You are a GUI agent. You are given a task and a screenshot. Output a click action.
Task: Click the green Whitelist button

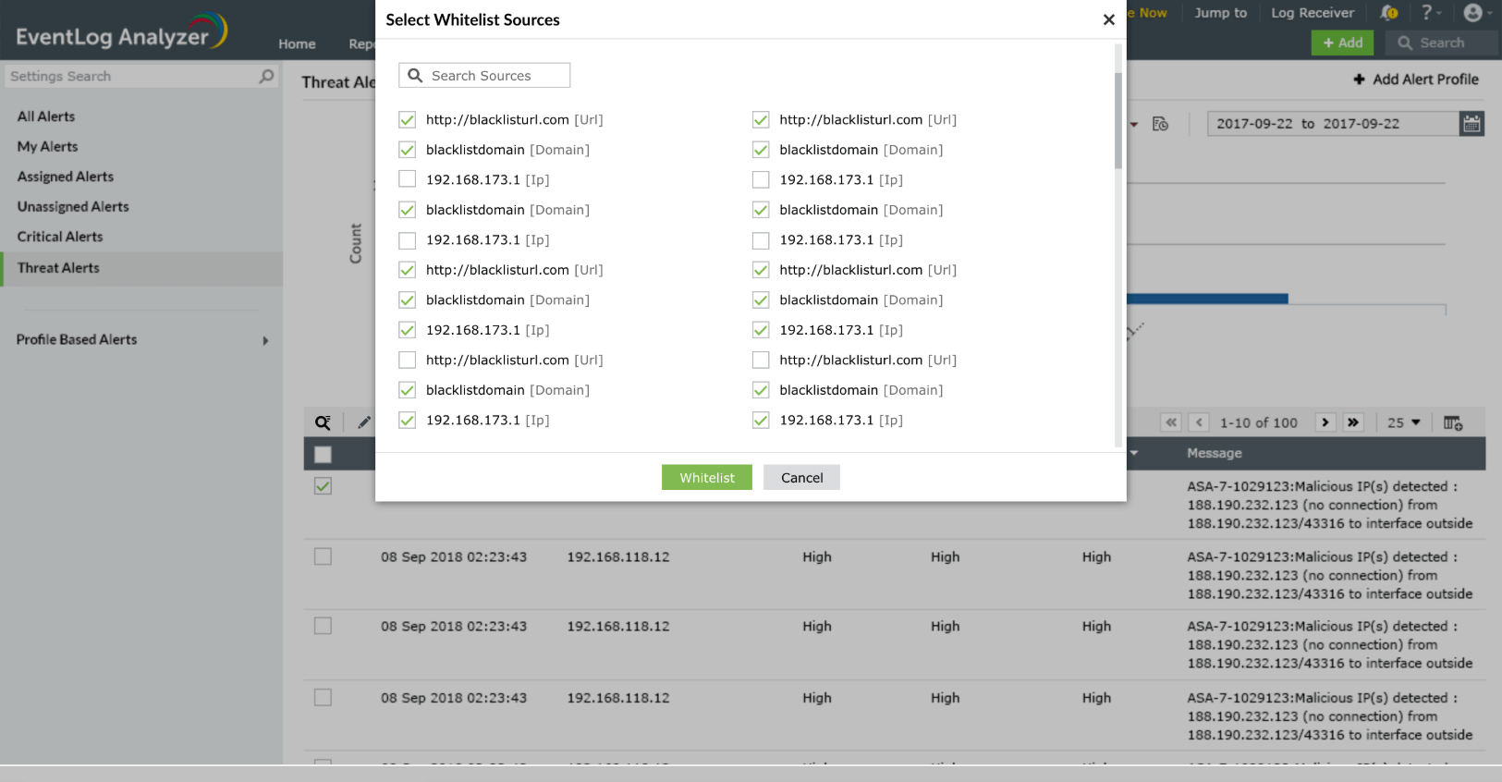click(707, 477)
